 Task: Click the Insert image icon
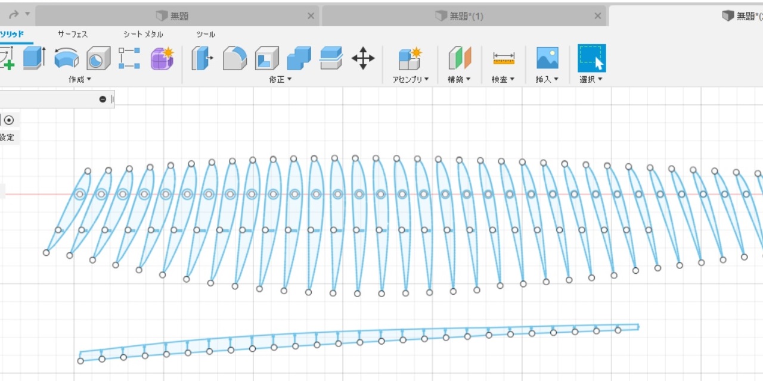point(547,58)
